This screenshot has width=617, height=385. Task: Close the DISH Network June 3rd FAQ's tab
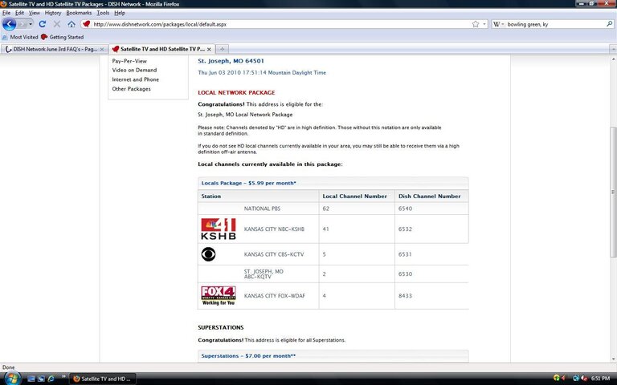(x=102, y=49)
